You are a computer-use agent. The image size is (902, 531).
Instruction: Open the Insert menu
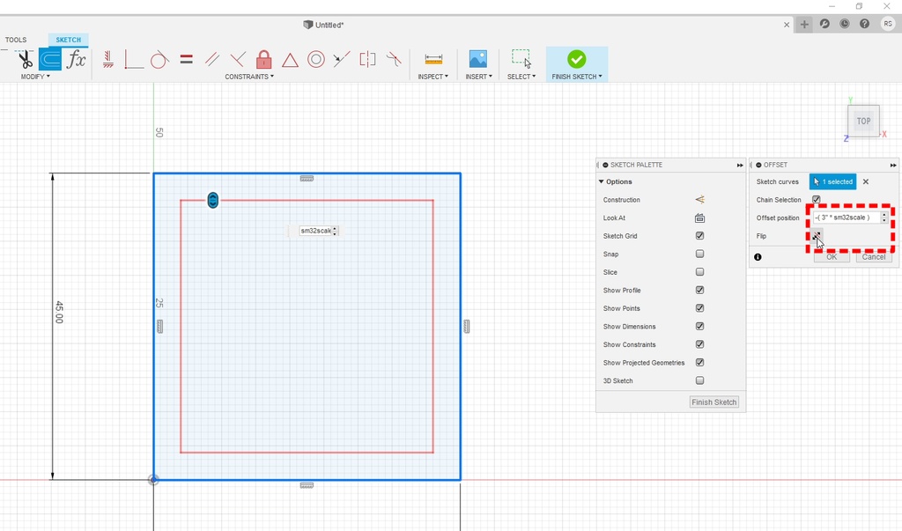tap(478, 77)
